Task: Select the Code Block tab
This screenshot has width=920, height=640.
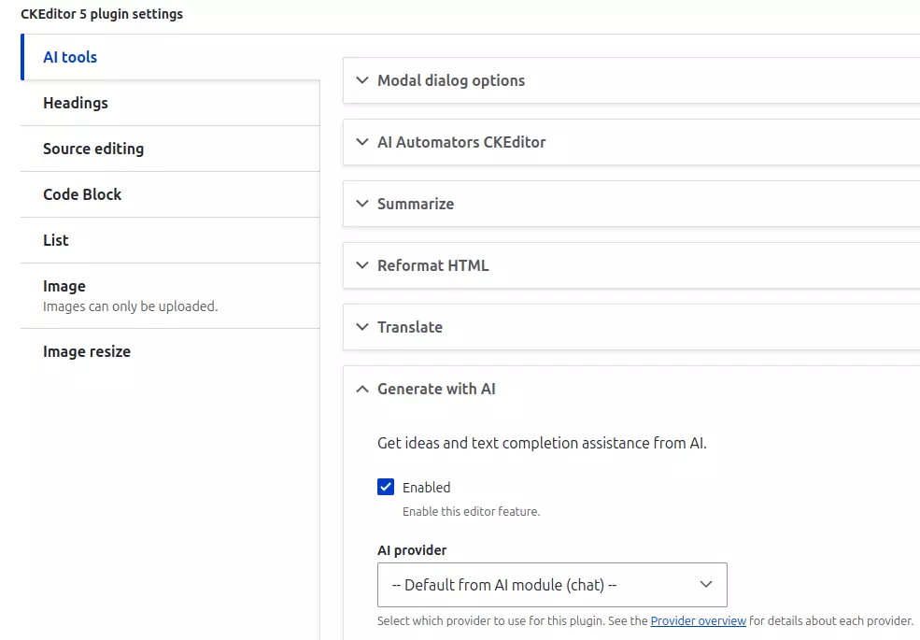Action: pos(170,194)
